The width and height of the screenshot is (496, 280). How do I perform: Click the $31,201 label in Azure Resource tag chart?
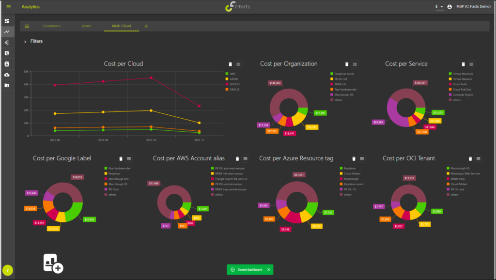pyautogui.click(x=299, y=175)
